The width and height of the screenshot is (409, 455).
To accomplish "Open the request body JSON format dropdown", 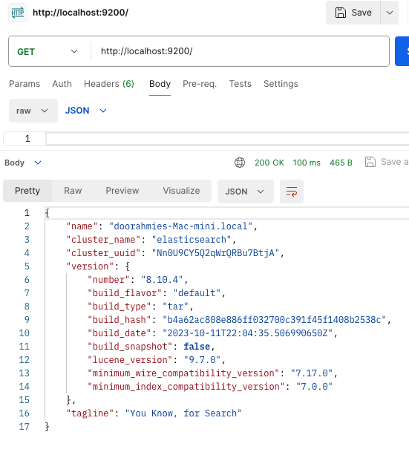I will 86,111.
